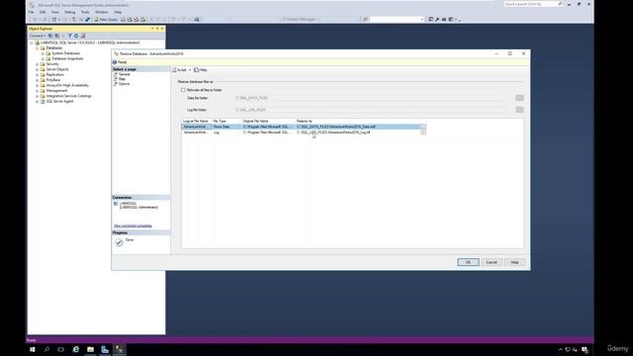The width and height of the screenshot is (633, 356).
Task: Click the LABMSSQL server node icon in Object Explorer
Action: 38,43
